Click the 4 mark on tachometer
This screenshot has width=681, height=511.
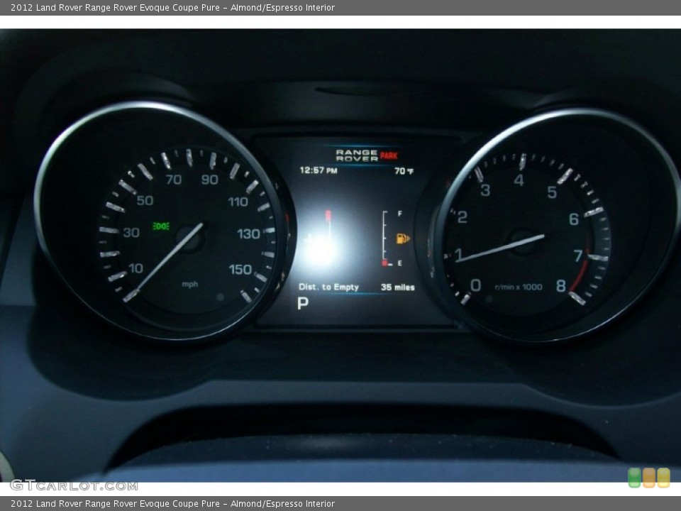tap(519, 180)
